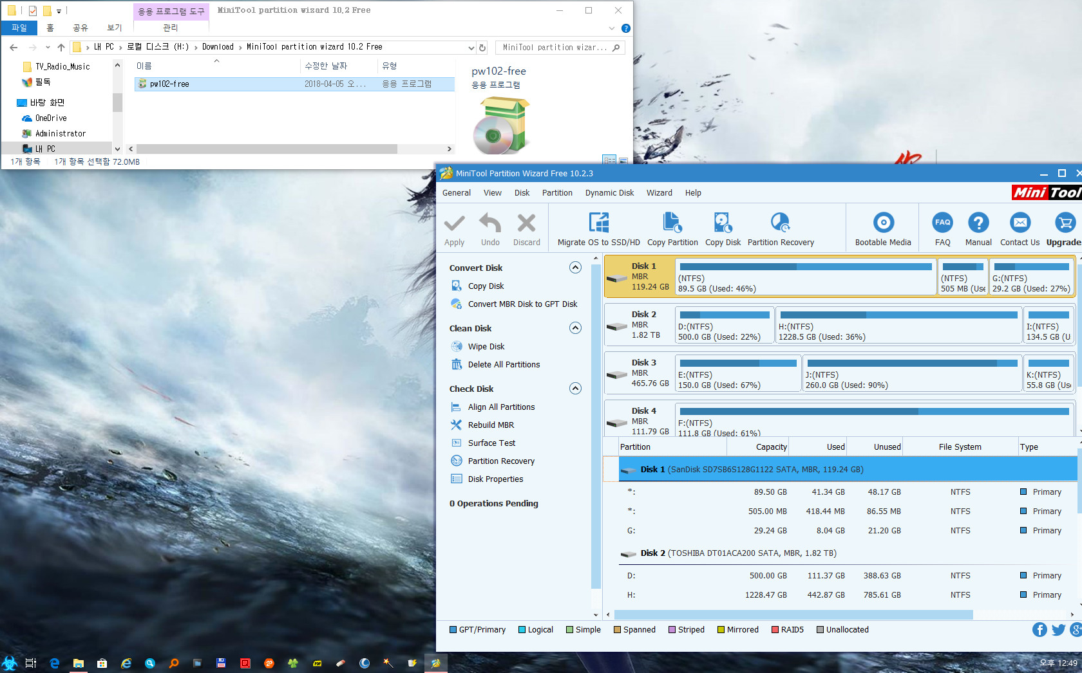Open the FAQ icon
This screenshot has width=1082, height=673.
point(942,223)
